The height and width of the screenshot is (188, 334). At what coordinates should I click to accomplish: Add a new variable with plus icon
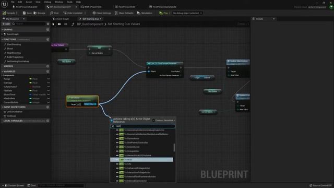click(47, 72)
